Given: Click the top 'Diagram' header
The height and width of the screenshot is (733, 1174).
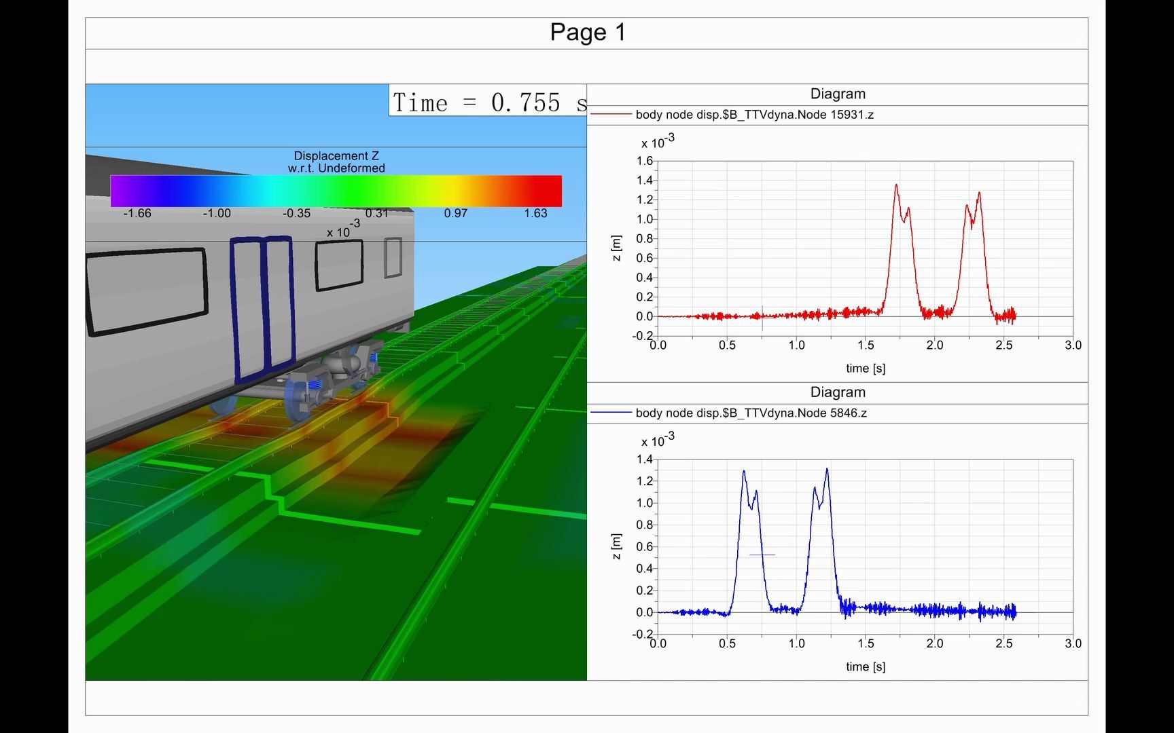Looking at the screenshot, I should [838, 94].
